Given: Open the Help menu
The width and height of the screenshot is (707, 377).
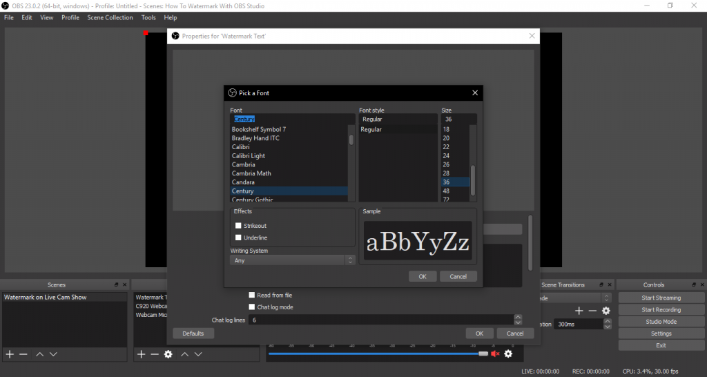Looking at the screenshot, I should pos(171,17).
